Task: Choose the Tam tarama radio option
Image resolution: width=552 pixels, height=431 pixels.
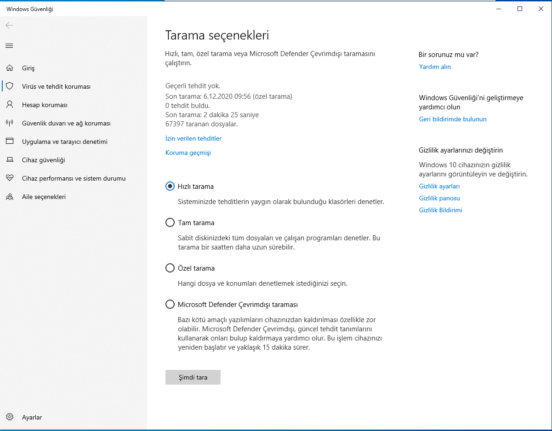Action: click(x=170, y=222)
